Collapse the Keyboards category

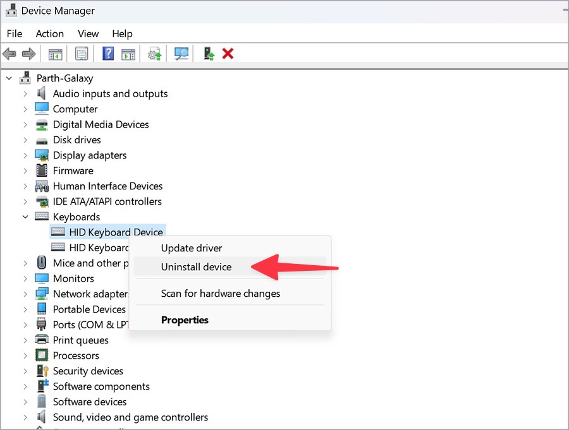click(25, 217)
